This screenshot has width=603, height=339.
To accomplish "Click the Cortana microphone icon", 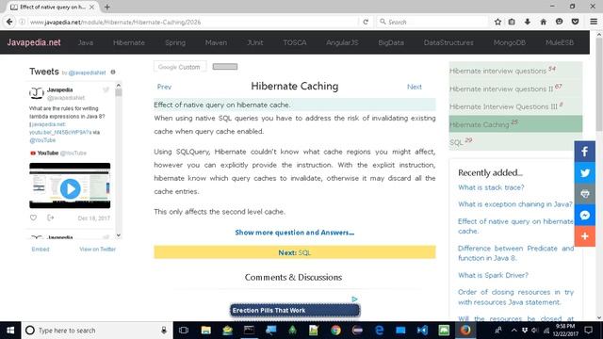I will (164, 331).
